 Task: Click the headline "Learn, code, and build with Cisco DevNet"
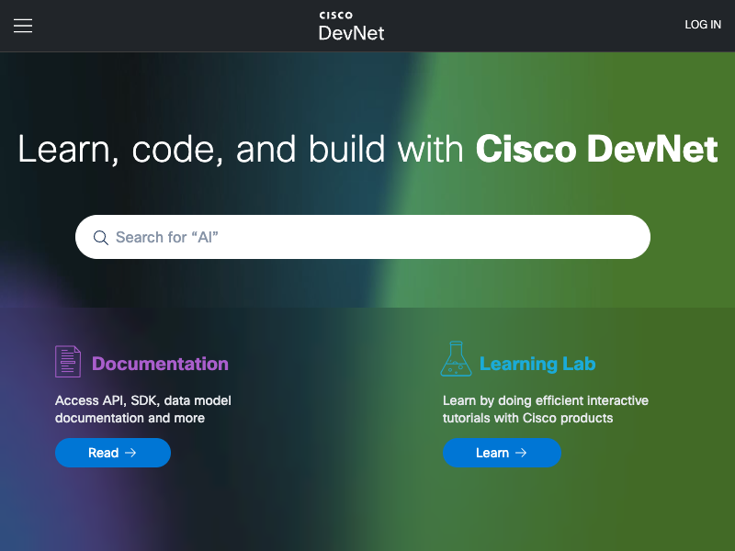[367, 150]
